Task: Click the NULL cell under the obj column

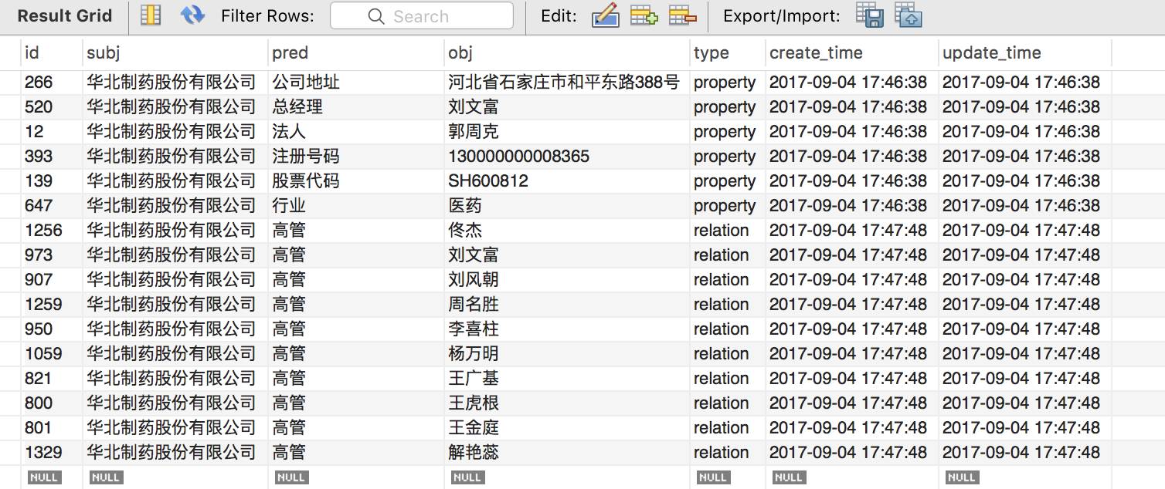Action: coord(467,477)
